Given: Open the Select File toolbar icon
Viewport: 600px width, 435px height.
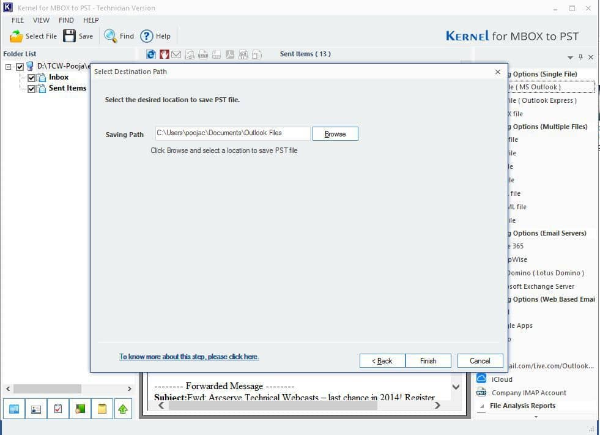Looking at the screenshot, I should pos(17,36).
